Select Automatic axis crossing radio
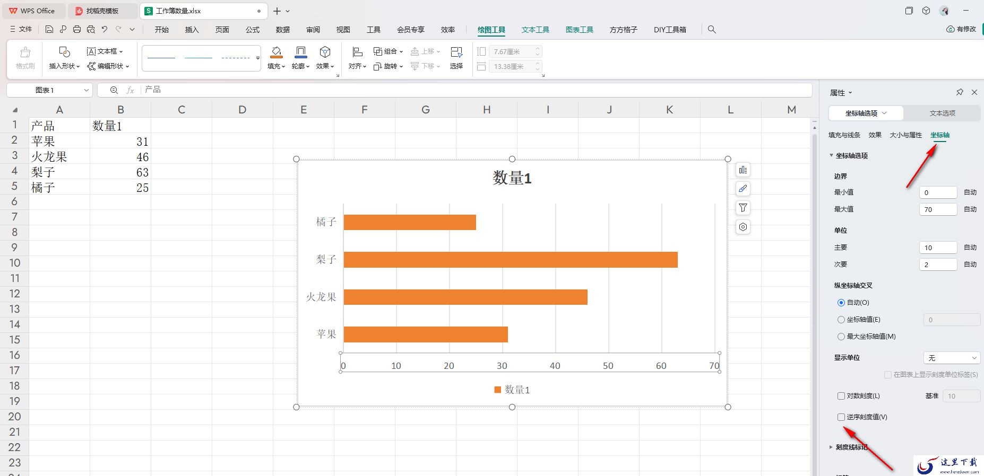 point(841,303)
